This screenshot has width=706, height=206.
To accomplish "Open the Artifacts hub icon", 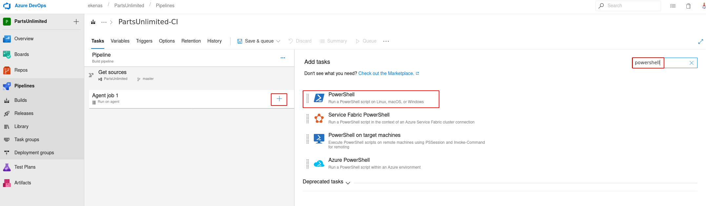I will pos(7,183).
